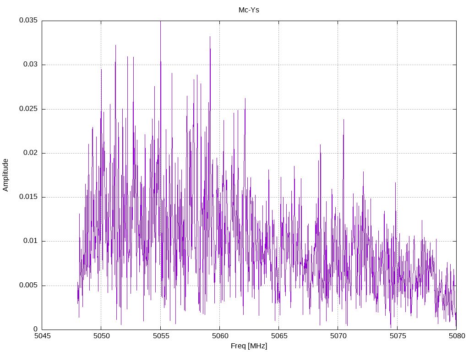
Task: Click the plot title Mc-Ys
Action: click(x=249, y=10)
